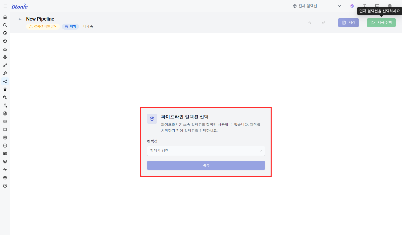402x251 pixels.
Task: Click the three-circles icon in the sidebar
Action: [x=5, y=49]
